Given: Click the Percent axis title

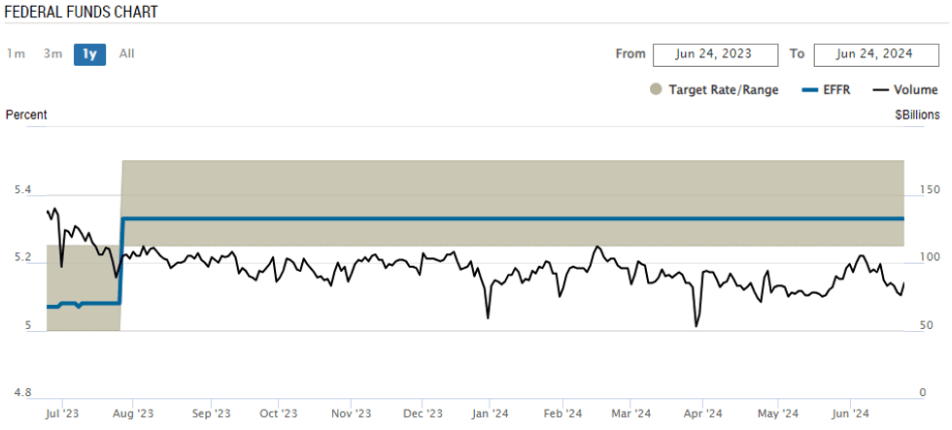Looking at the screenshot, I should (27, 115).
